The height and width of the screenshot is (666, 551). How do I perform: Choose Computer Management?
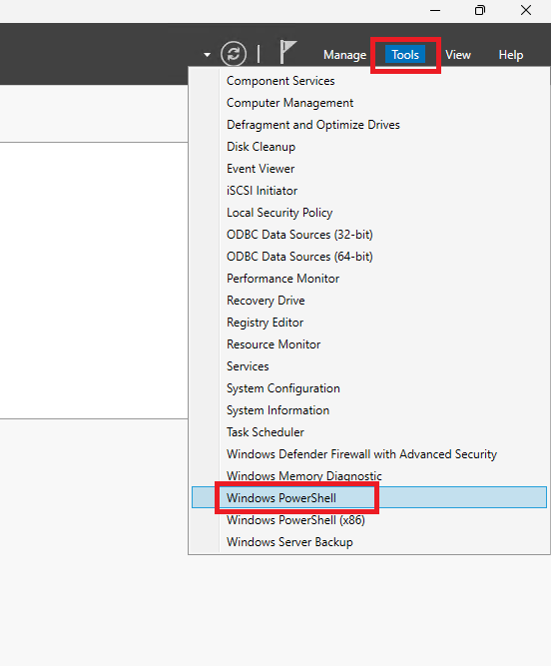coord(289,103)
